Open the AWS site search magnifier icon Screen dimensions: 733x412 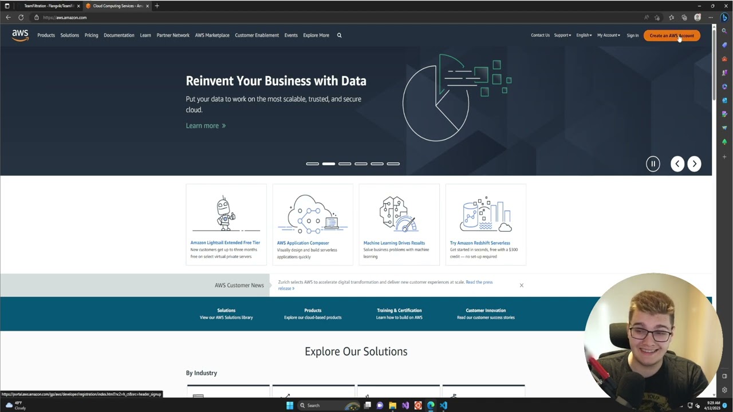[x=339, y=35]
